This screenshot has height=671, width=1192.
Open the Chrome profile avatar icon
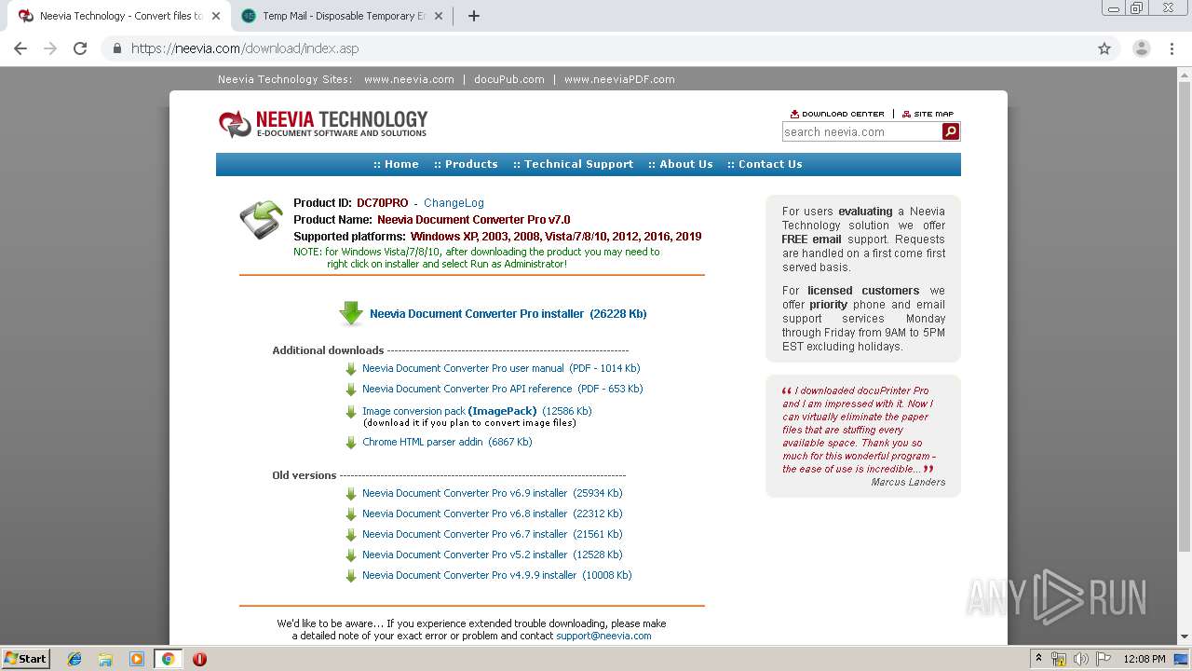click(x=1142, y=48)
